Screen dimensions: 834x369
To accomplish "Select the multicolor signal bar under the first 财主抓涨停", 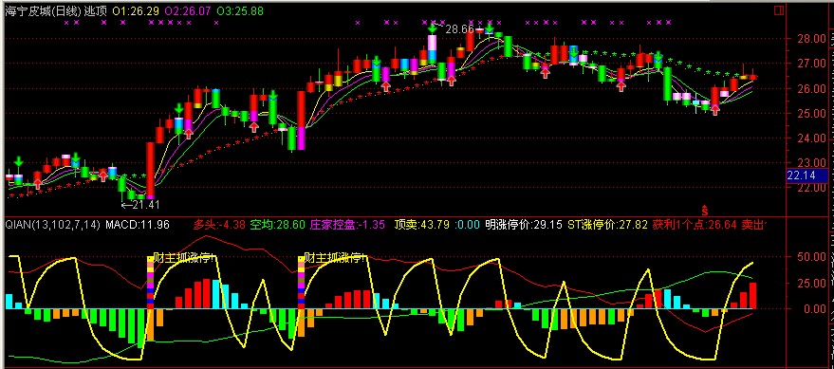I will (150, 282).
